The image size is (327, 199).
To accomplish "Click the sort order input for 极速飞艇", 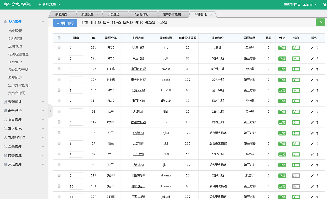I will tap(76, 48).
